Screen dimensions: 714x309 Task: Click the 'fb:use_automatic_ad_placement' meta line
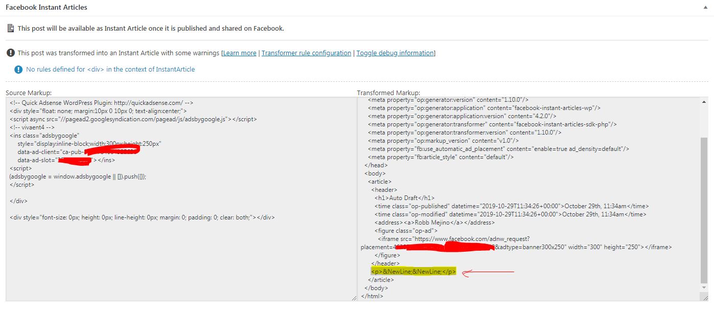click(x=498, y=149)
